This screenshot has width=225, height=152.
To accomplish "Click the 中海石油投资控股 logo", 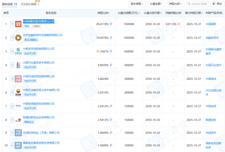I will click(x=18, y=79).
